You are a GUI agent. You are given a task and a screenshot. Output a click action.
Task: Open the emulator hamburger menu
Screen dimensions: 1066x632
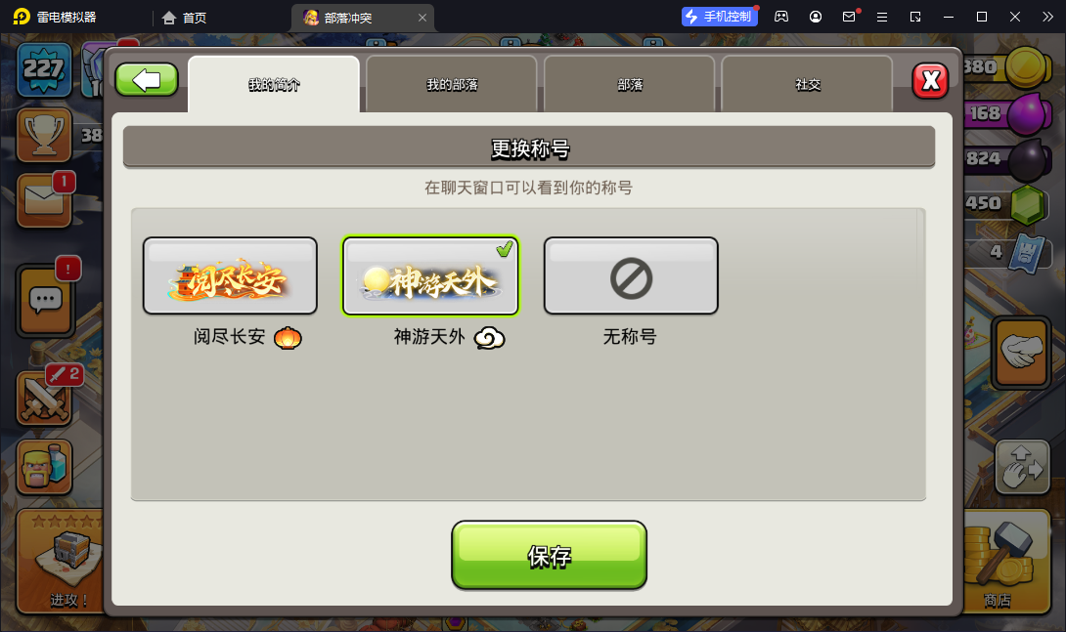pyautogui.click(x=882, y=17)
